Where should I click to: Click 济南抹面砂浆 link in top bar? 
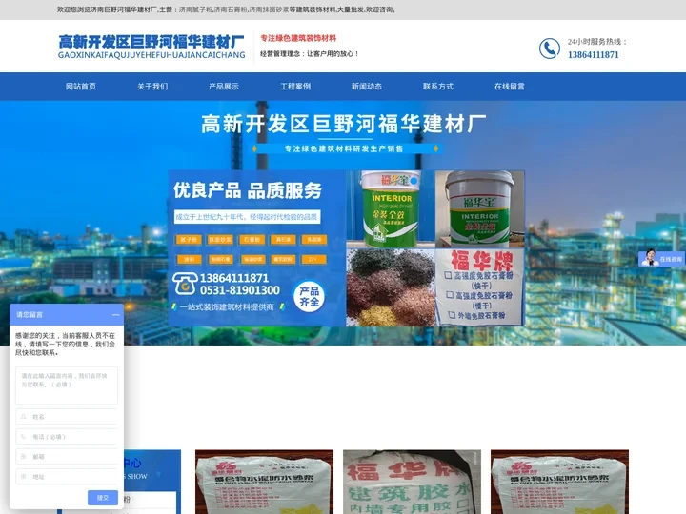pyautogui.click(x=269, y=10)
